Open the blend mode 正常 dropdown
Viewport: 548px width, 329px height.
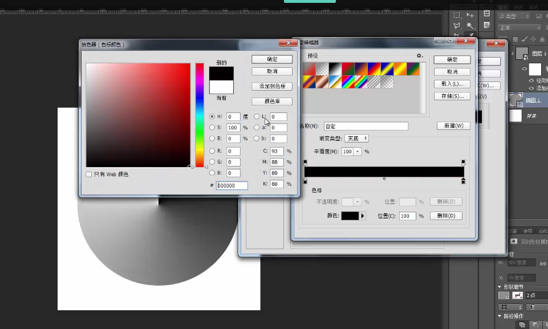coord(519,27)
